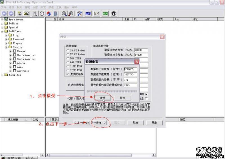Open the 工具 menu

[59, 7]
